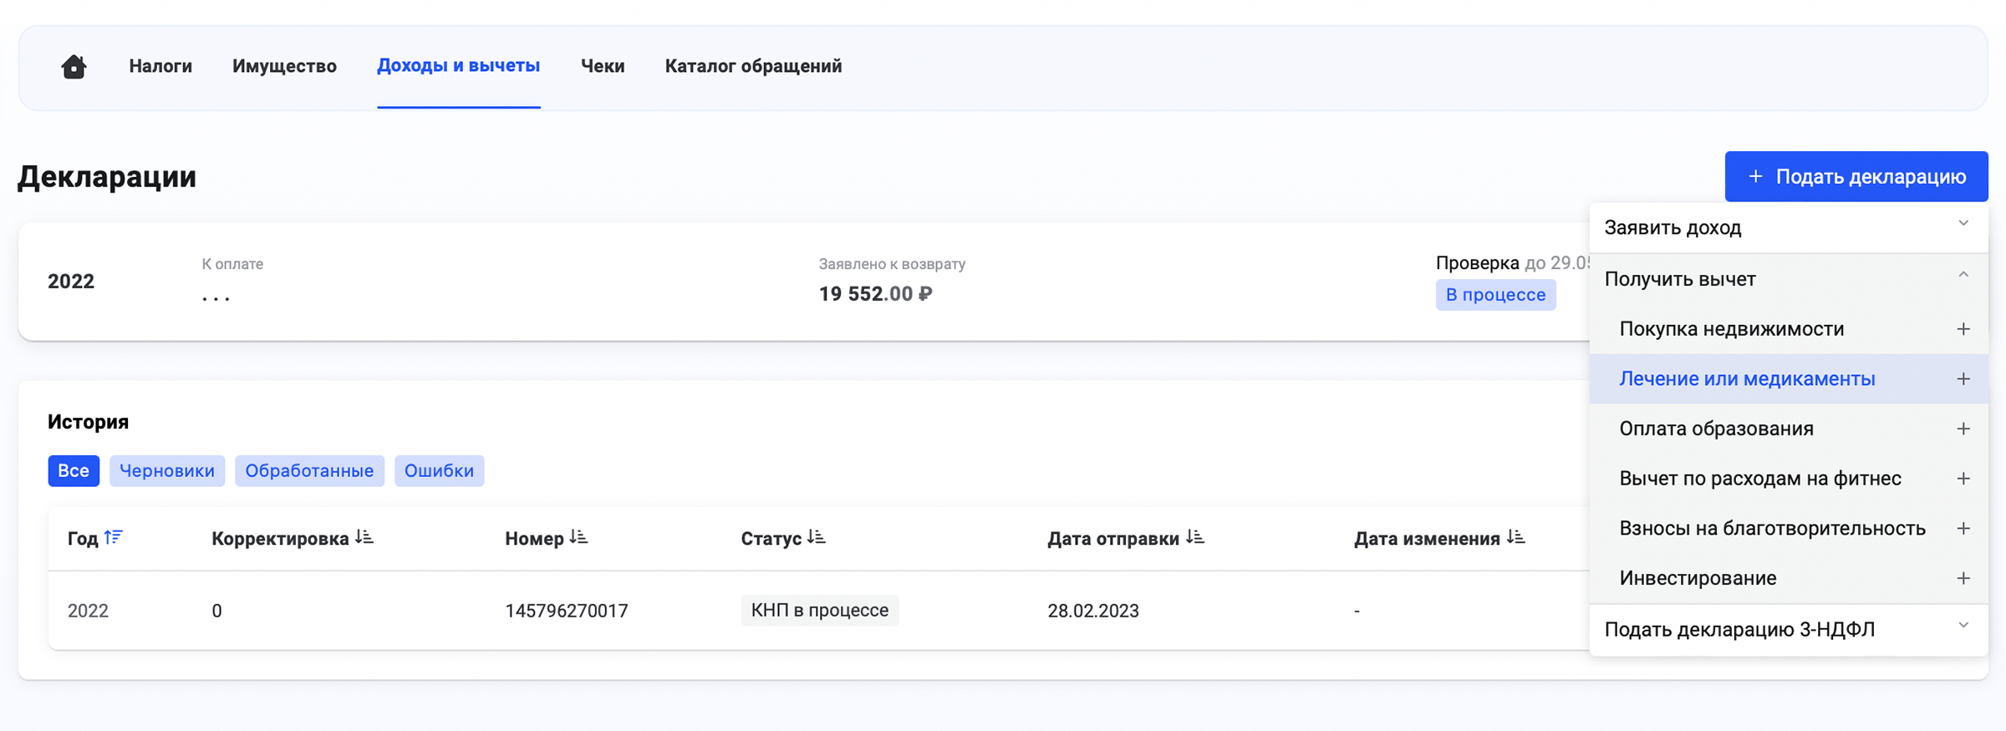Sort by Дата изменения column icon
The height and width of the screenshot is (731, 2006).
1516,537
